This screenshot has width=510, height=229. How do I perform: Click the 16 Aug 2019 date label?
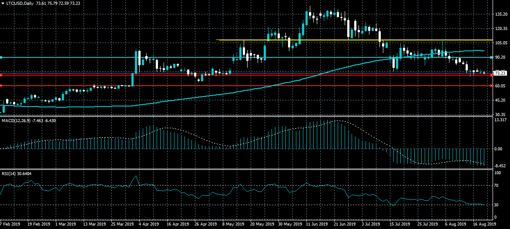point(484,224)
